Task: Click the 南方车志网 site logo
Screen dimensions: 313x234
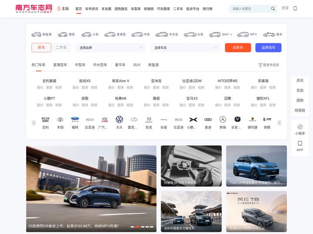Action: (x=34, y=9)
